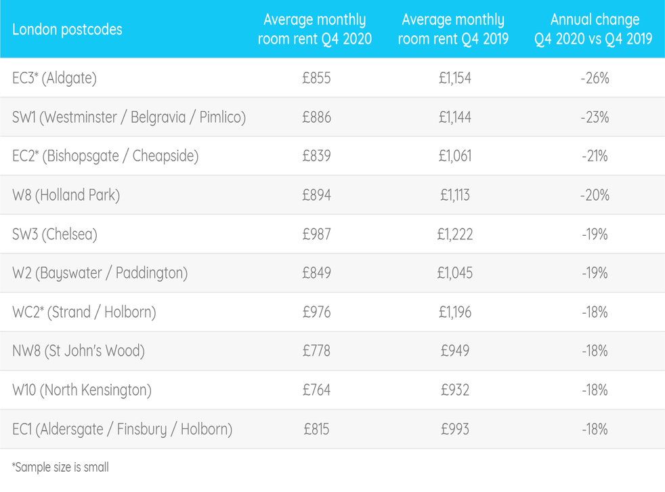The width and height of the screenshot is (665, 492).
Task: Click the £855 rent value for Aldgate
Action: pos(316,79)
